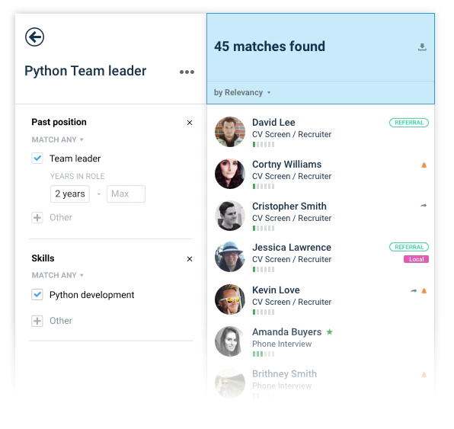The height and width of the screenshot is (429, 454).
Task: Click the forward arrow icon for Cristopher Smith
Action: [x=424, y=206]
